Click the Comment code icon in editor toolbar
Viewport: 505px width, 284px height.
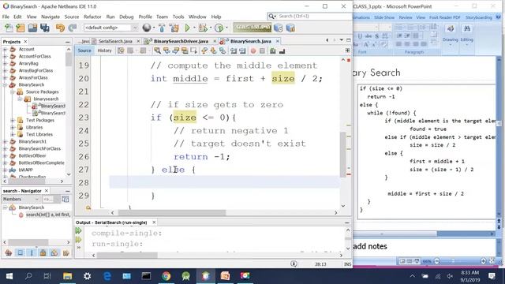coord(273,50)
